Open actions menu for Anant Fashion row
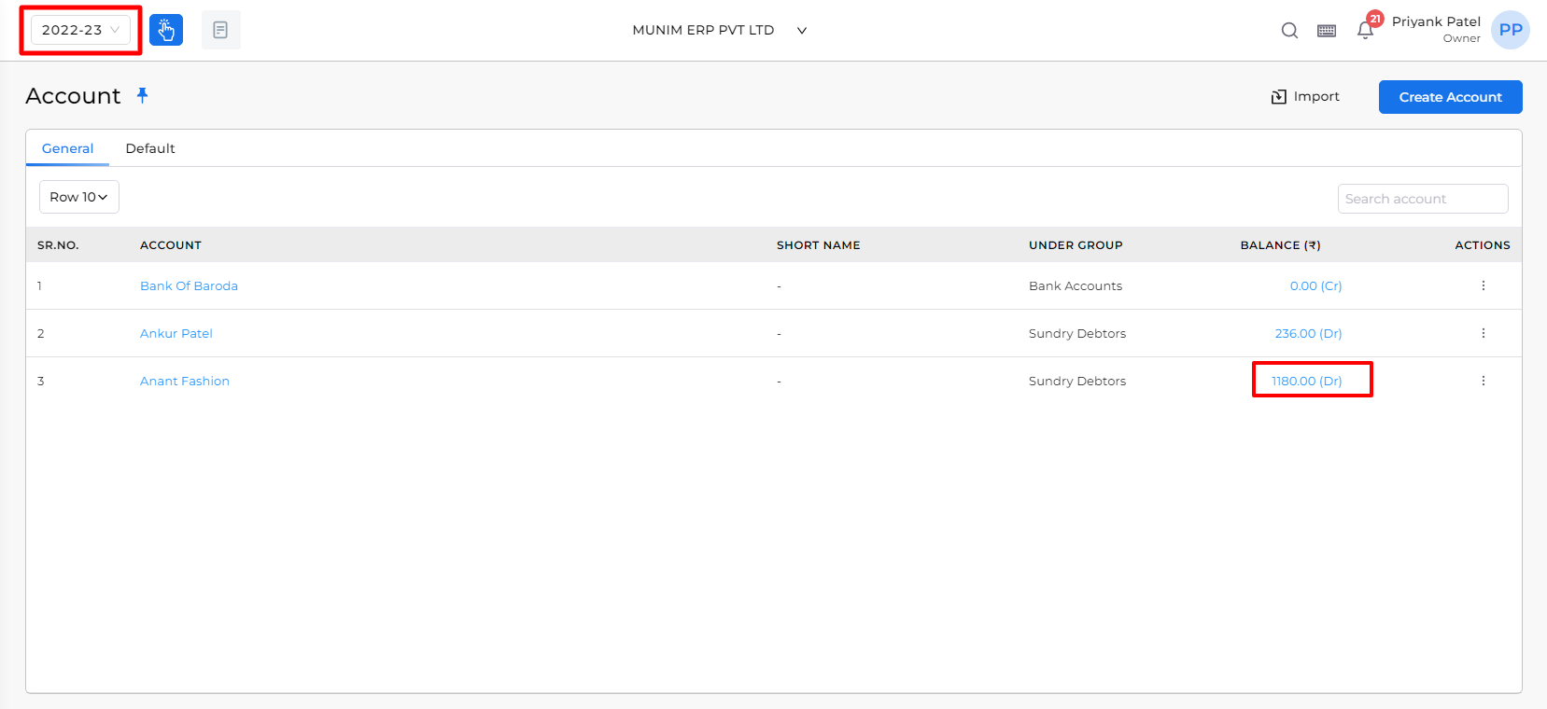The image size is (1547, 709). 1483,381
